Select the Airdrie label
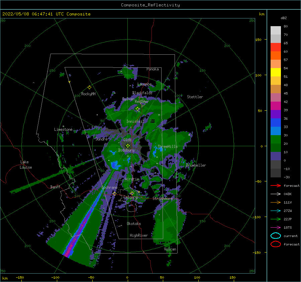The width and height of the screenshot is (301, 282). 132,179
